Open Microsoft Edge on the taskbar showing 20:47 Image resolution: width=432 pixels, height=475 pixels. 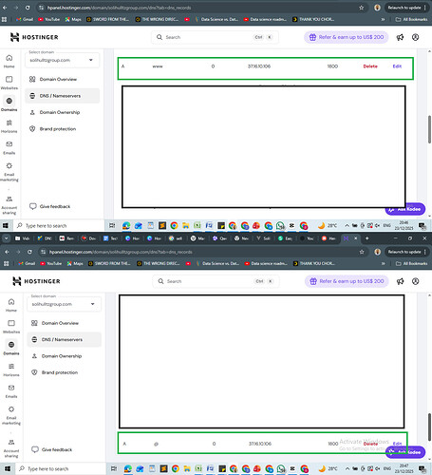(128, 468)
